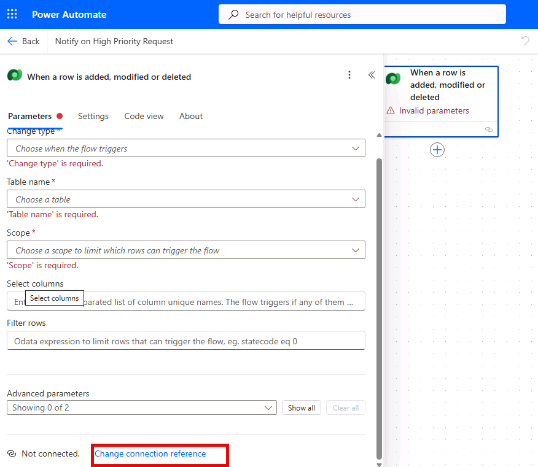
Task: Click the connection reference icon on trigger card
Action: (489, 129)
